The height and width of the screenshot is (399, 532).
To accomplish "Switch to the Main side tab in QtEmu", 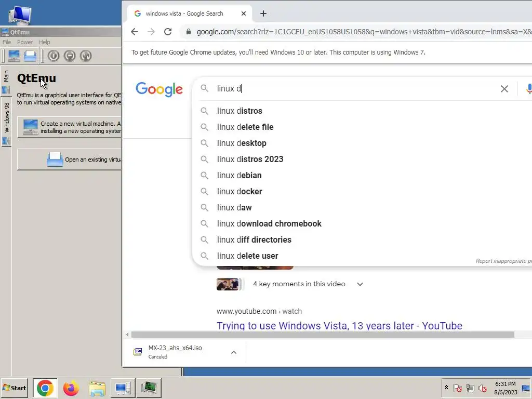I will (6, 82).
